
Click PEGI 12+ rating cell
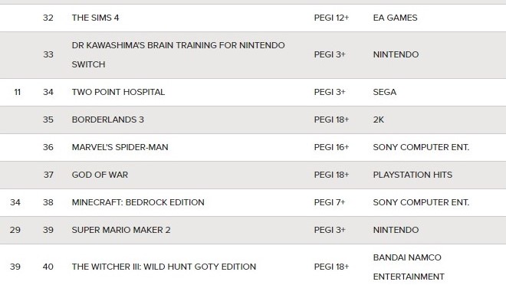[331, 18]
